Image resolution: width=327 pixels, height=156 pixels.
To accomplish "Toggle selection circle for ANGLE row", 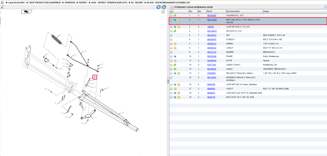I will [x=171, y=69].
